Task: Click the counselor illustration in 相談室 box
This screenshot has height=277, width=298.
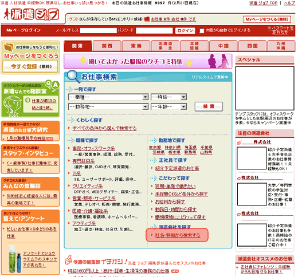Action: [x=13, y=106]
